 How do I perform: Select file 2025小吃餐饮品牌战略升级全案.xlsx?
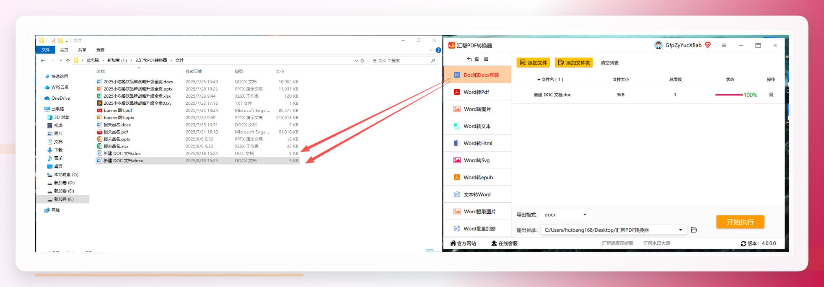pos(134,96)
